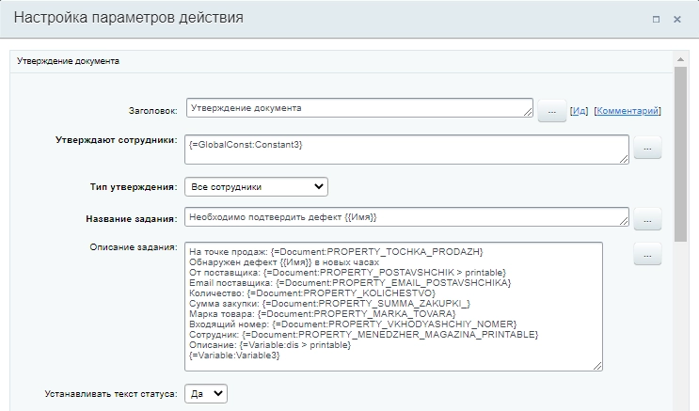Open Устанавливать текст статуса dropdown
The width and height of the screenshot is (699, 411).
point(206,394)
